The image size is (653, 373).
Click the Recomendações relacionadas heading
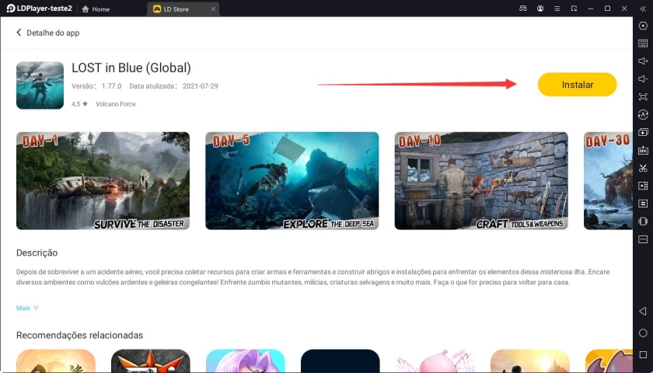[x=79, y=335]
